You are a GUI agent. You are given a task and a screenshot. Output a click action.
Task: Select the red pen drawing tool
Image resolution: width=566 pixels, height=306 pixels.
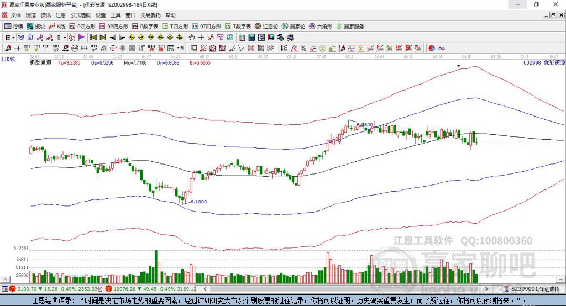click(x=8, y=48)
